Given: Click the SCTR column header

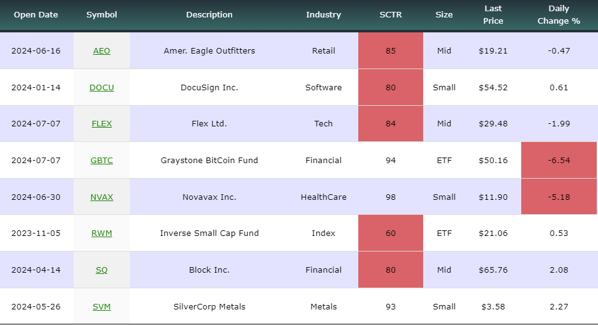Looking at the screenshot, I should [391, 14].
